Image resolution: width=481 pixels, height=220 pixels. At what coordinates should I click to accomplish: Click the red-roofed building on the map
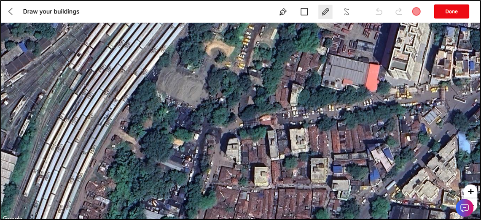point(372,77)
